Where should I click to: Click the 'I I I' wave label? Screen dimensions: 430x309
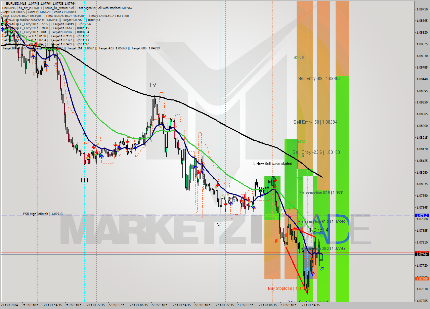click(84, 180)
